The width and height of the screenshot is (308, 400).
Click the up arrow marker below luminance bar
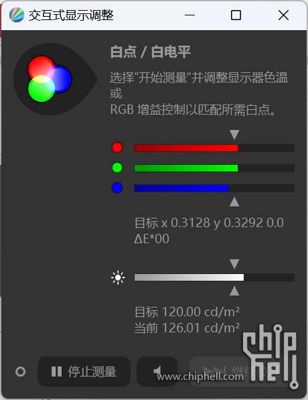(x=234, y=291)
